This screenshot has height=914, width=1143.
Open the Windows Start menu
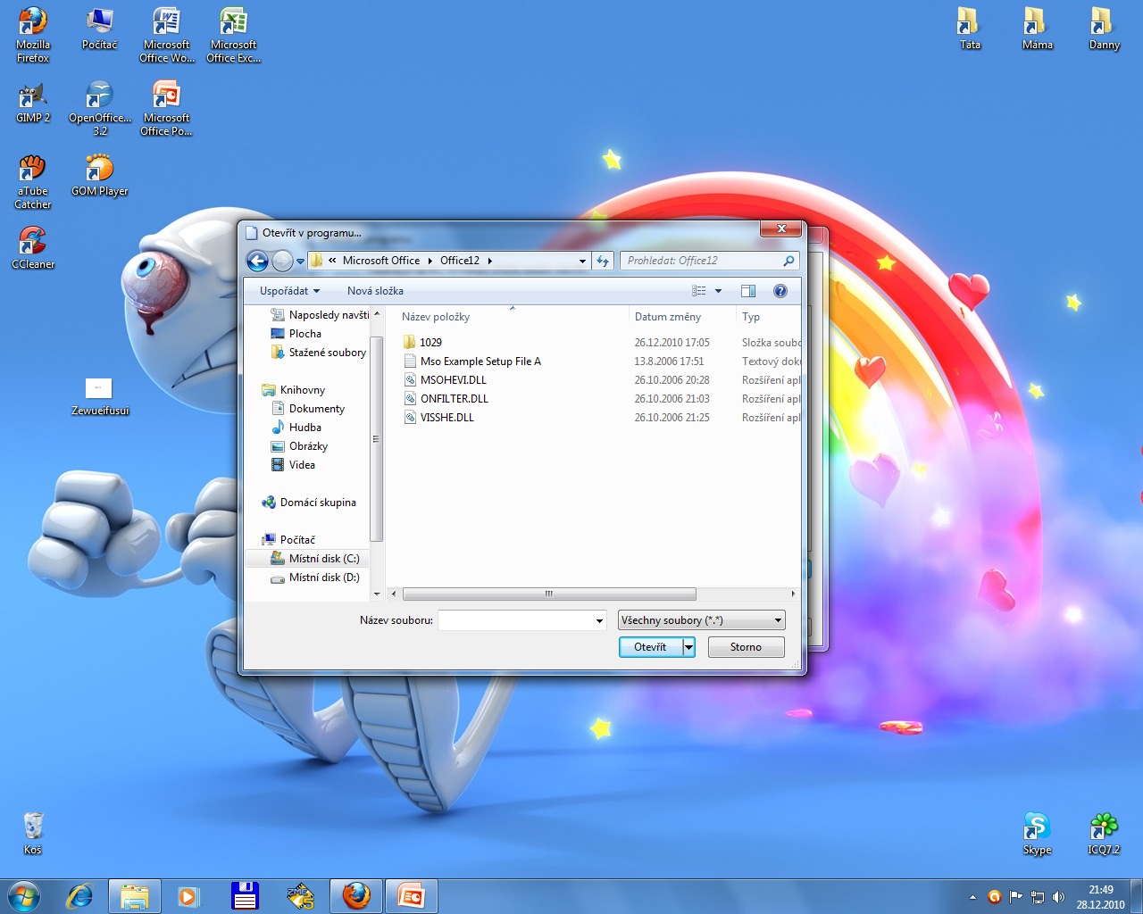point(24,895)
